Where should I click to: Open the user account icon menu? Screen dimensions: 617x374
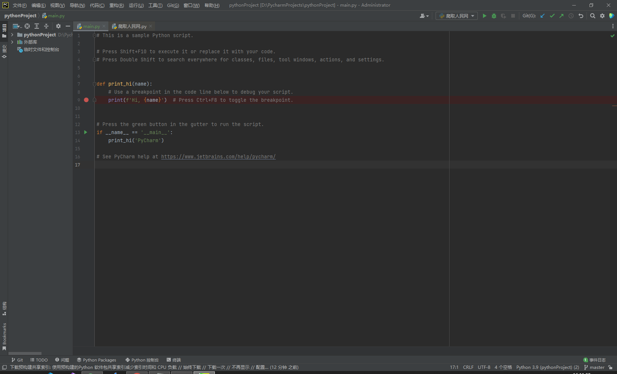[x=424, y=16]
